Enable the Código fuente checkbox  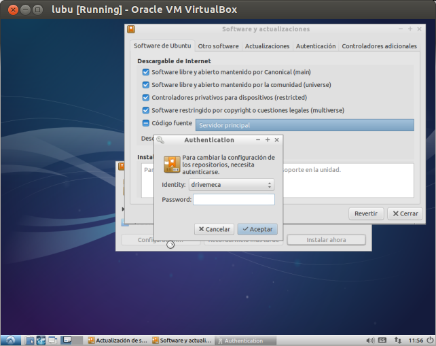coord(145,123)
